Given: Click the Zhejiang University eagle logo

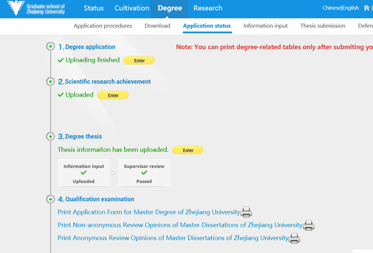Looking at the screenshot, I should pyautogui.click(x=16, y=8).
